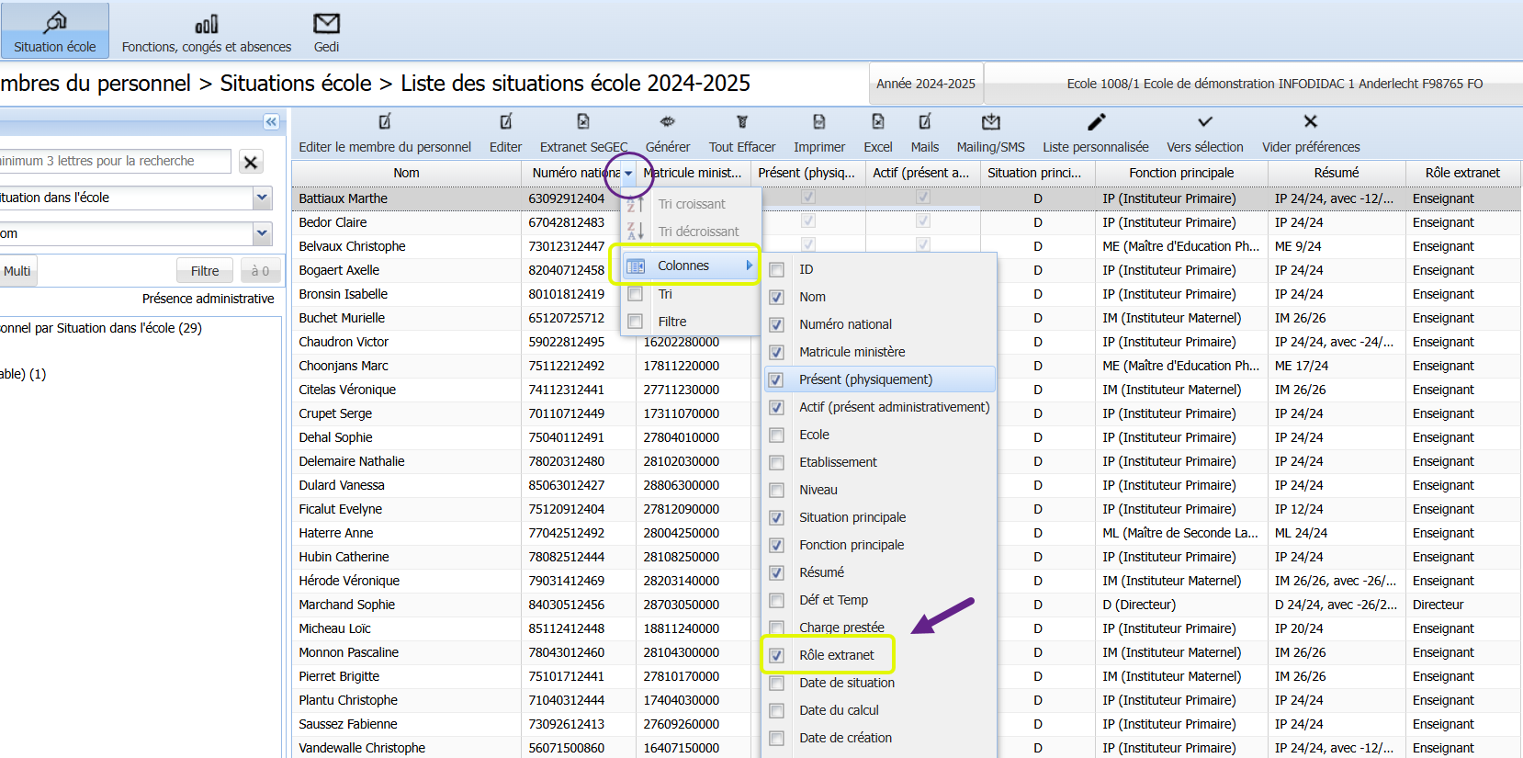Click the Ecole 1008/1 school label

1275,84
